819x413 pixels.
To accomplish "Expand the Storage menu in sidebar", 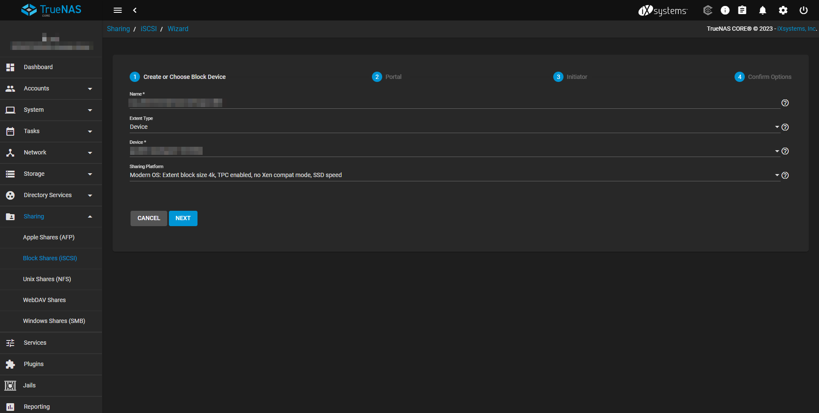I will pos(51,174).
